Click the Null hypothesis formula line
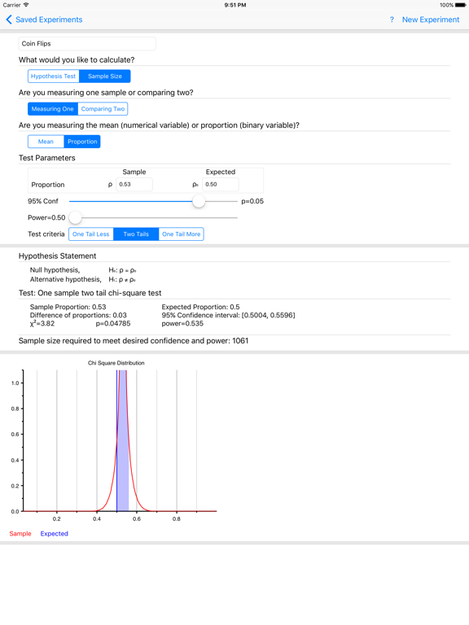Viewport: 469px width, 625px height. (x=83, y=270)
